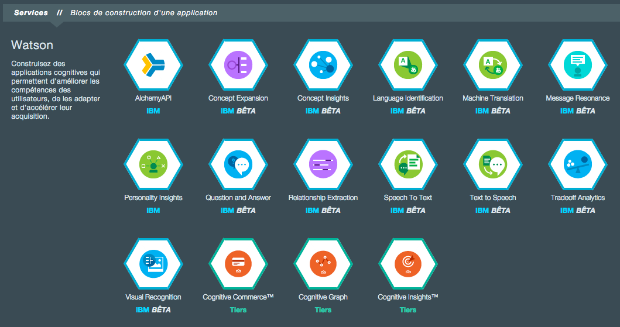Open the Message Resonance service icon
This screenshot has width=620, height=327.
[578, 65]
